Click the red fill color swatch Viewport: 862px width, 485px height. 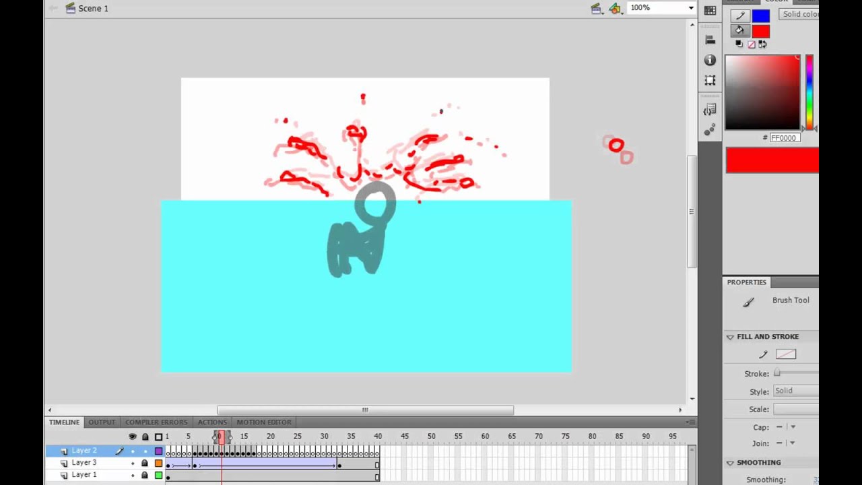click(x=761, y=31)
